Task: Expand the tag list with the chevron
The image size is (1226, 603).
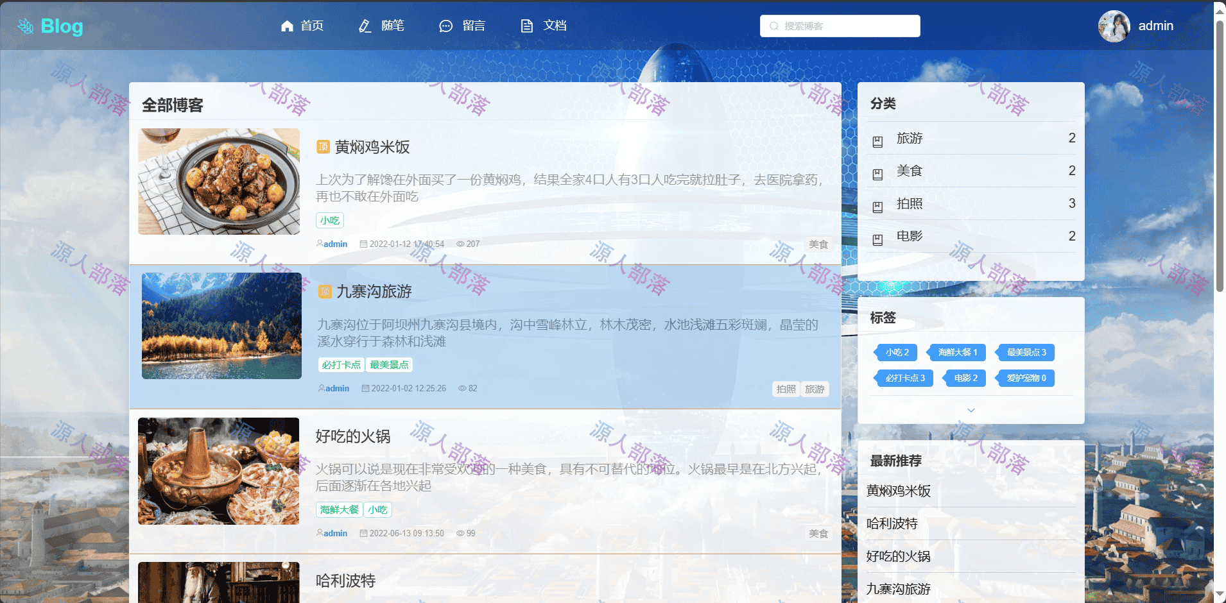Action: coord(971,410)
